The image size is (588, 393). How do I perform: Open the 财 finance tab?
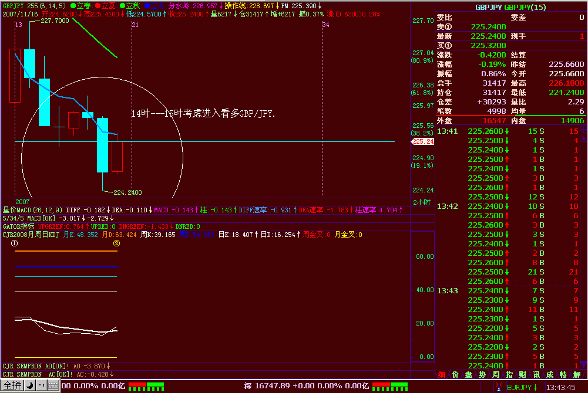[522, 375]
